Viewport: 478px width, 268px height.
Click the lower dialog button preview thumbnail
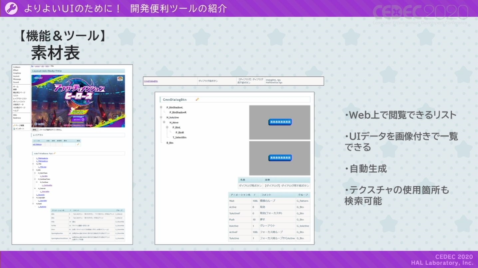[x=280, y=158]
